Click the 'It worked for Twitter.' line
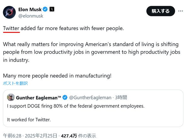186x140 pixels. 29,120
